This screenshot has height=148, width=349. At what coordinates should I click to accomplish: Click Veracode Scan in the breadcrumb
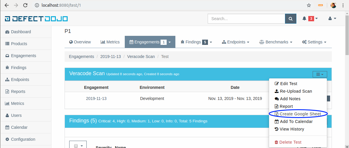point(141,57)
